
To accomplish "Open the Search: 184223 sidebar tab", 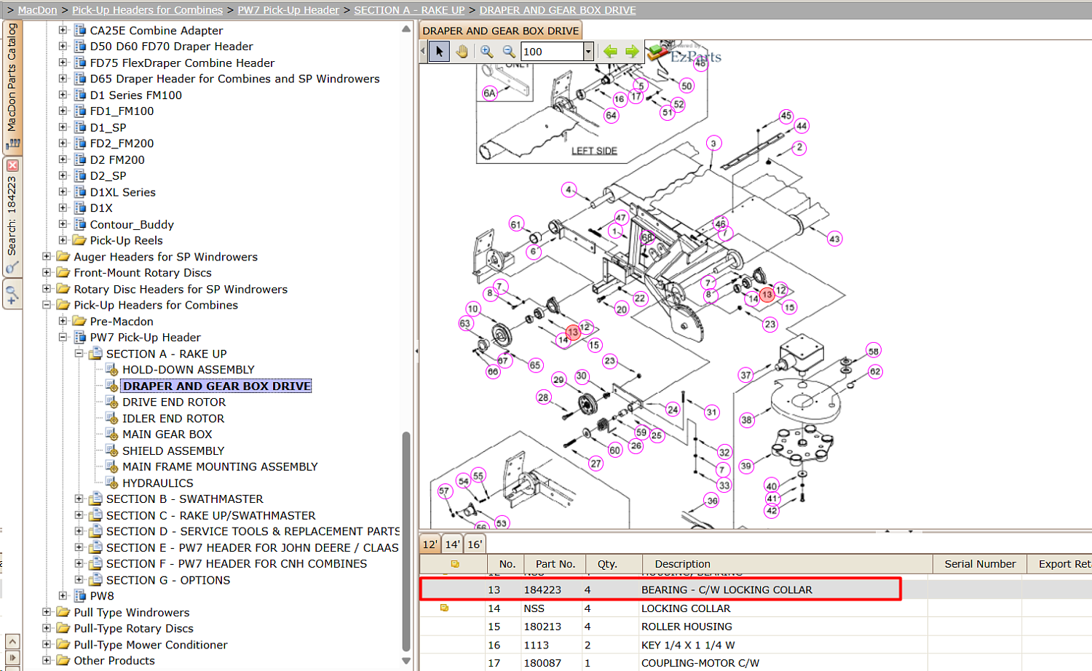I will point(12,217).
